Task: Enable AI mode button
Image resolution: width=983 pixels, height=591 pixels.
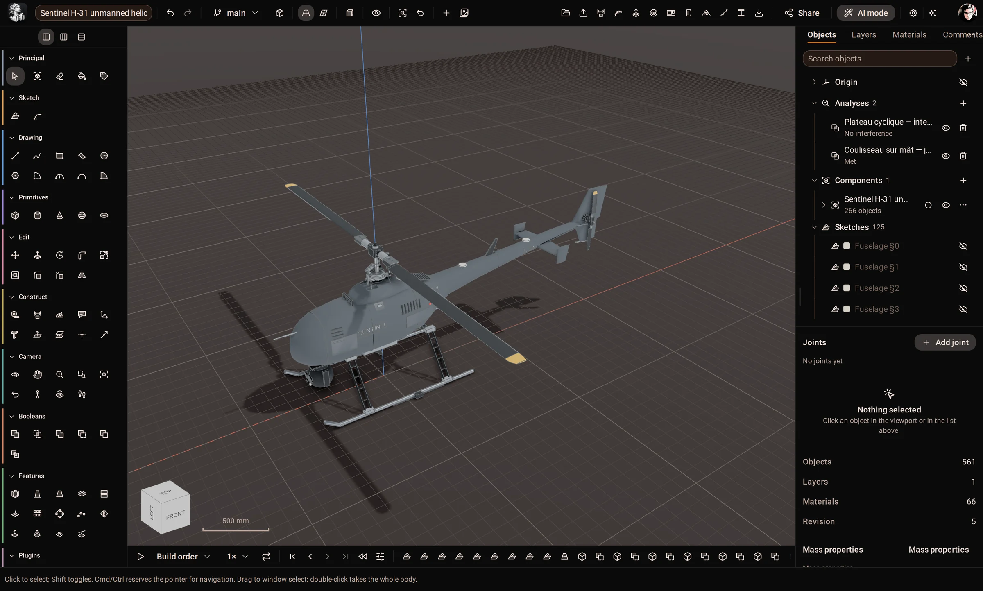Action: pos(866,13)
